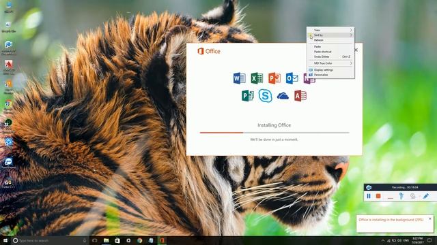The image size is (437, 245).
Task: Click the Cortana microphone icon in the search box
Action: pos(85,240)
